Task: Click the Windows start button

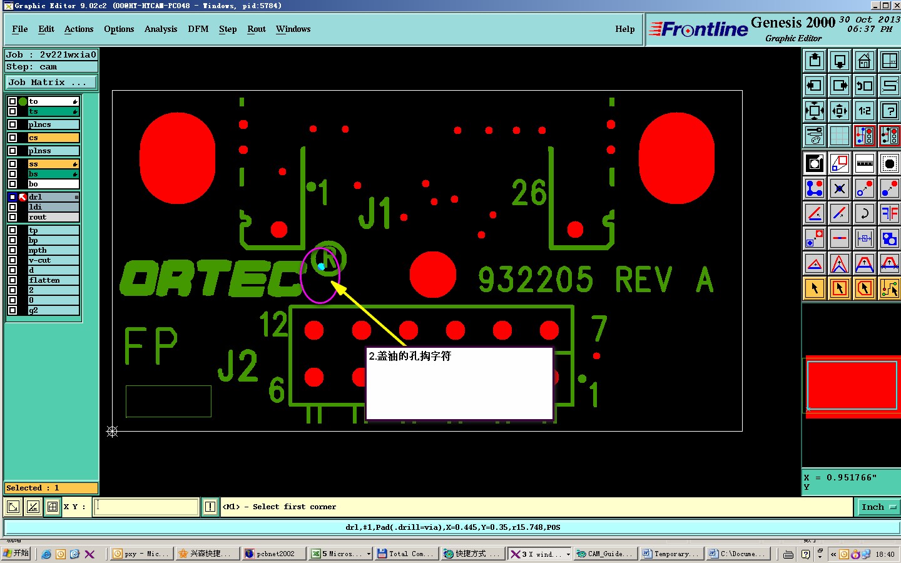Action: [x=16, y=554]
